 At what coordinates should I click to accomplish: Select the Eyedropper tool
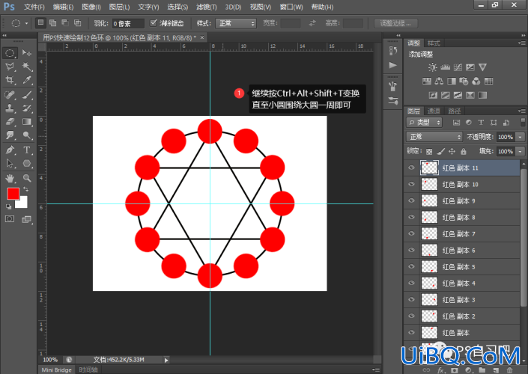27,80
